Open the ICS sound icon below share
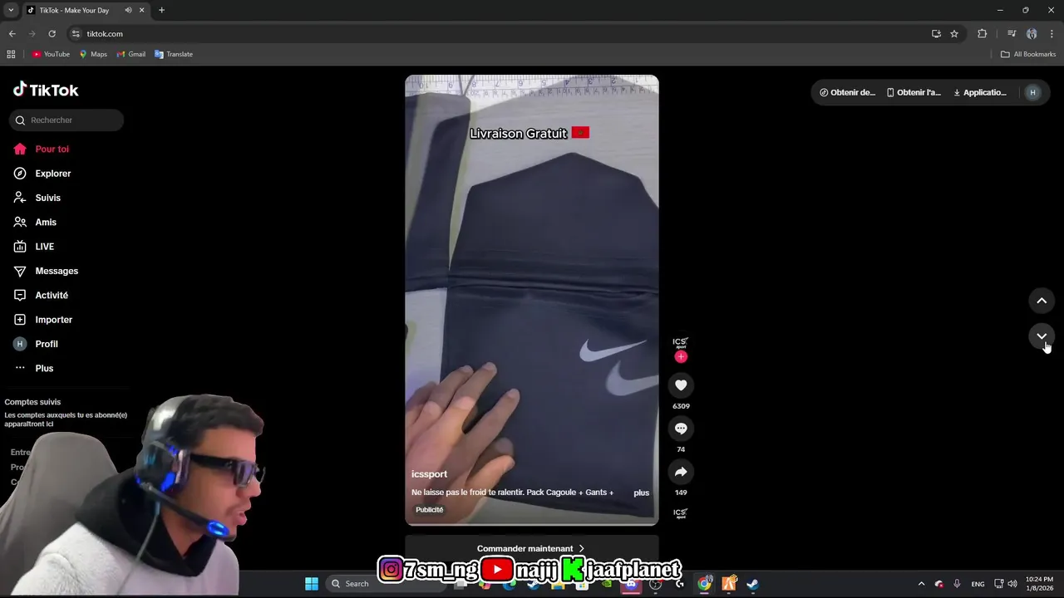The height and width of the screenshot is (598, 1064). [681, 513]
